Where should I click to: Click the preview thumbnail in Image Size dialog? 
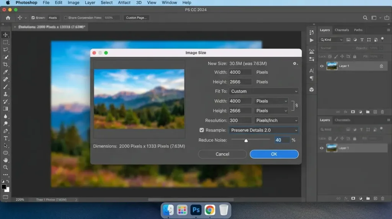[139, 99]
